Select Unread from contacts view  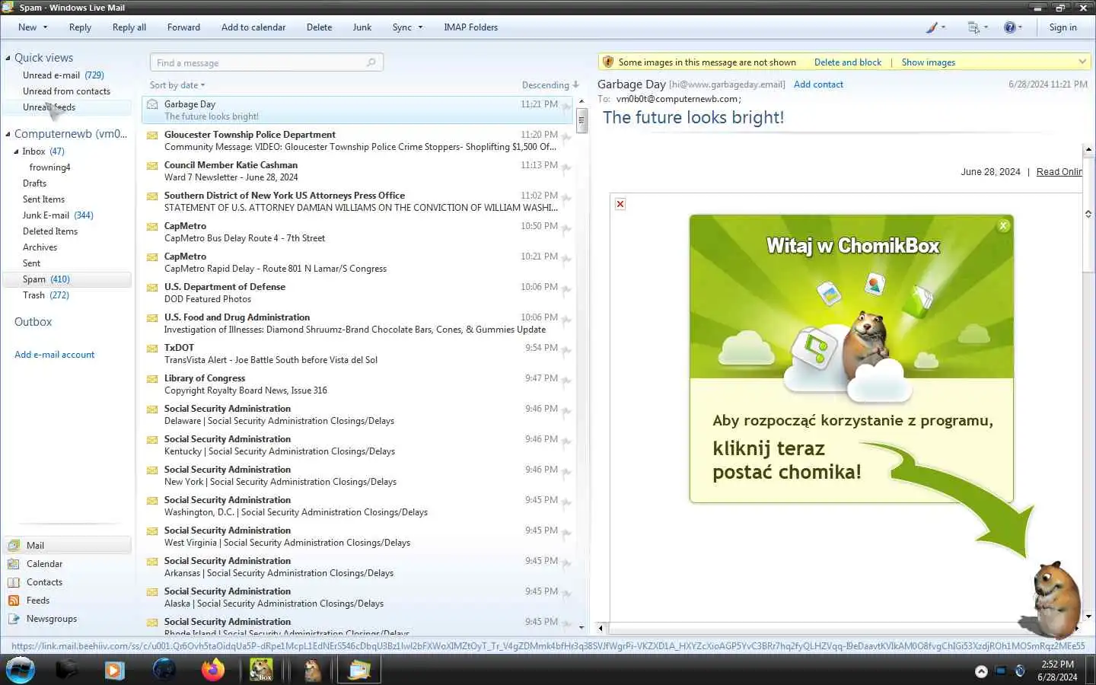pos(66,91)
